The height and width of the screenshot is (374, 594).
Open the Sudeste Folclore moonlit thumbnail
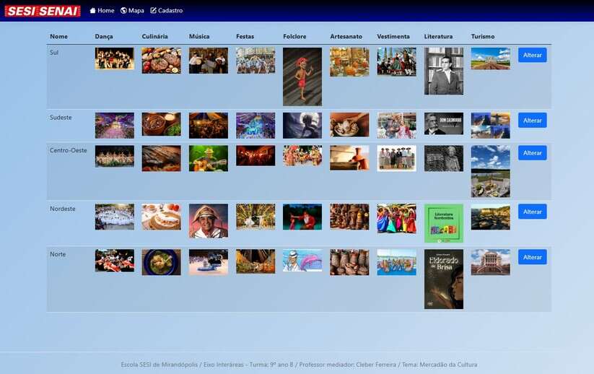tap(302, 126)
